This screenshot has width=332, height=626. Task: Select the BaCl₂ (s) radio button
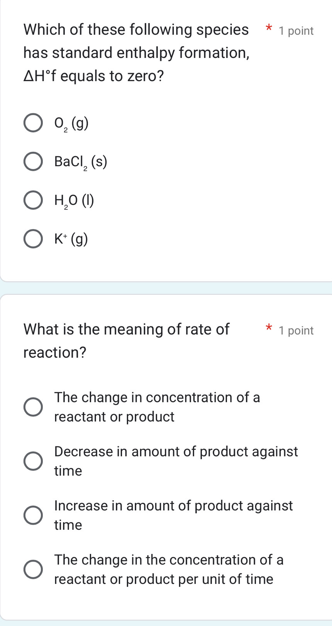click(x=33, y=162)
